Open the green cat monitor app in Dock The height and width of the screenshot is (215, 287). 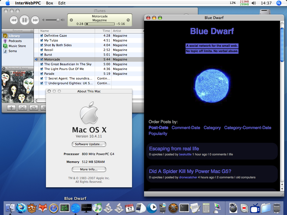(x=65, y=208)
